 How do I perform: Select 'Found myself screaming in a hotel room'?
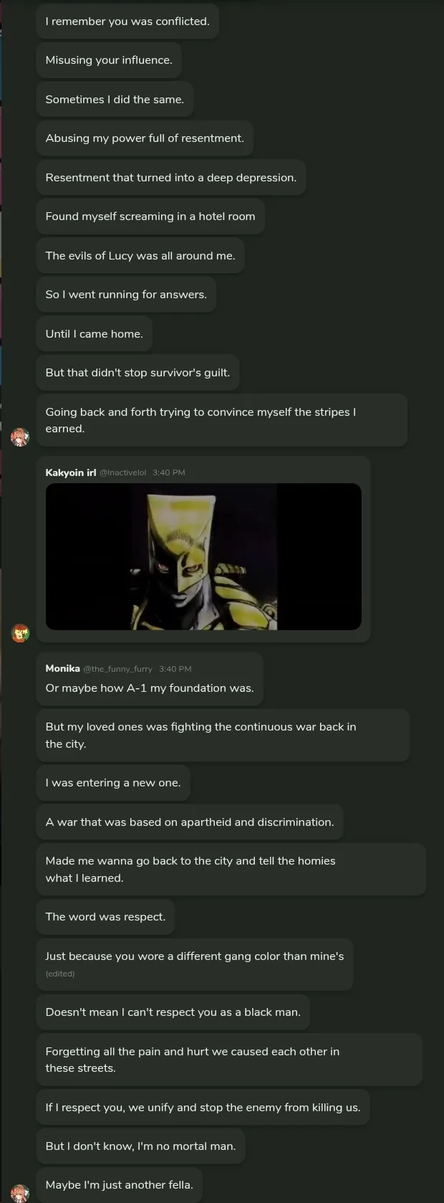click(x=150, y=217)
